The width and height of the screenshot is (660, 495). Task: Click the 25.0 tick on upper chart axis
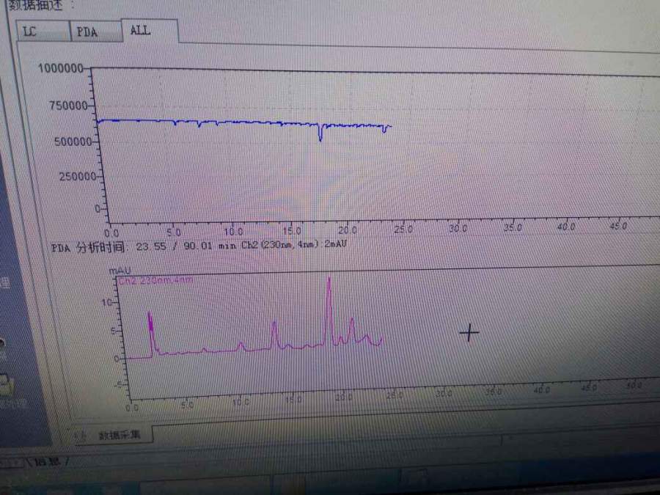(403, 229)
